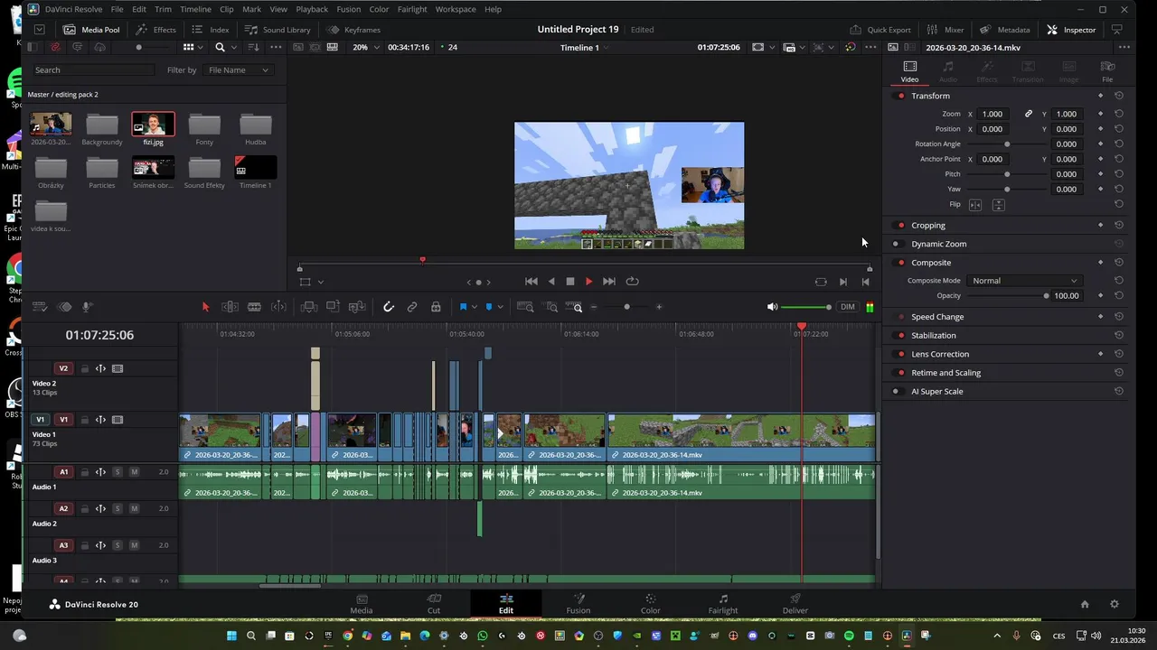Image resolution: width=1157 pixels, height=650 pixels.
Task: Switch to the Color page tab
Action: click(651, 604)
